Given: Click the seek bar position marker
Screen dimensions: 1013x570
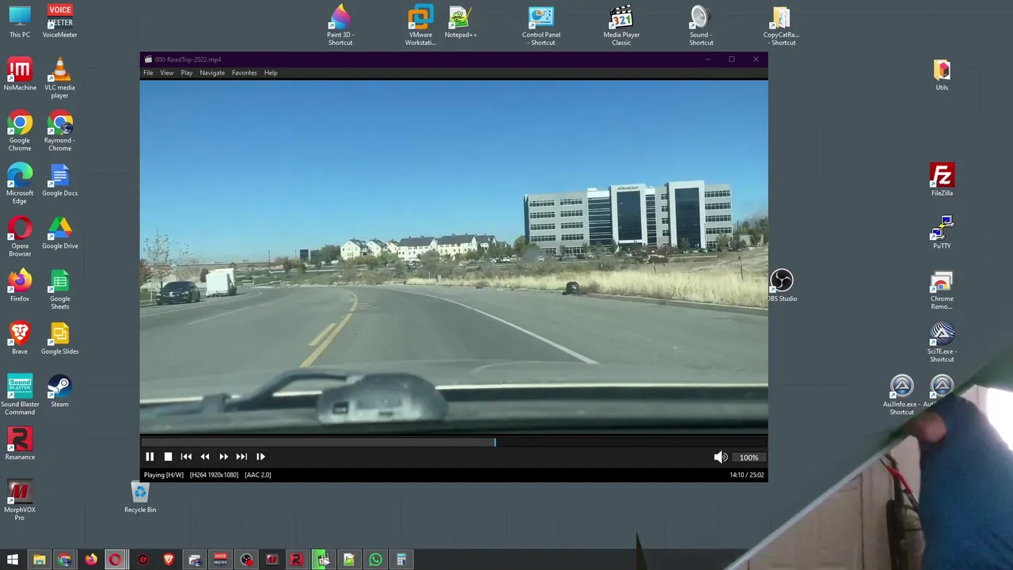Looking at the screenshot, I should (495, 443).
